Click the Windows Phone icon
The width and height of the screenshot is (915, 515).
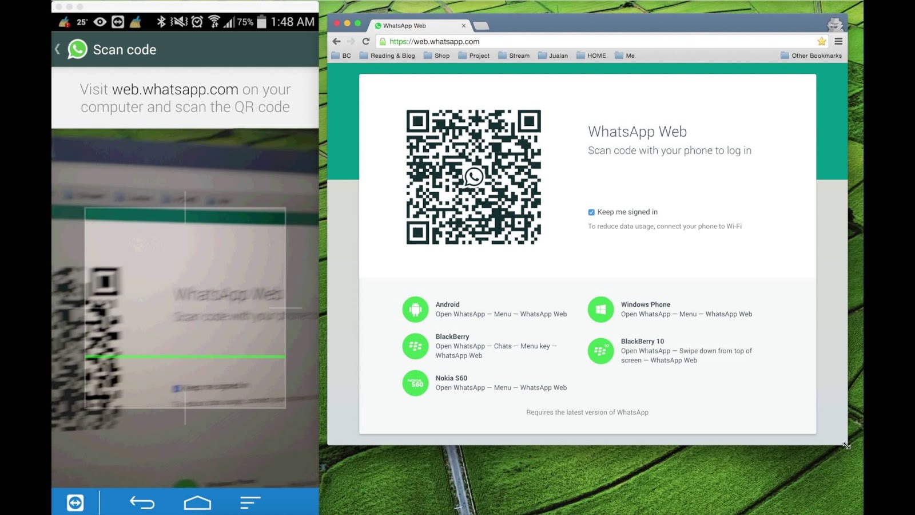[600, 309]
